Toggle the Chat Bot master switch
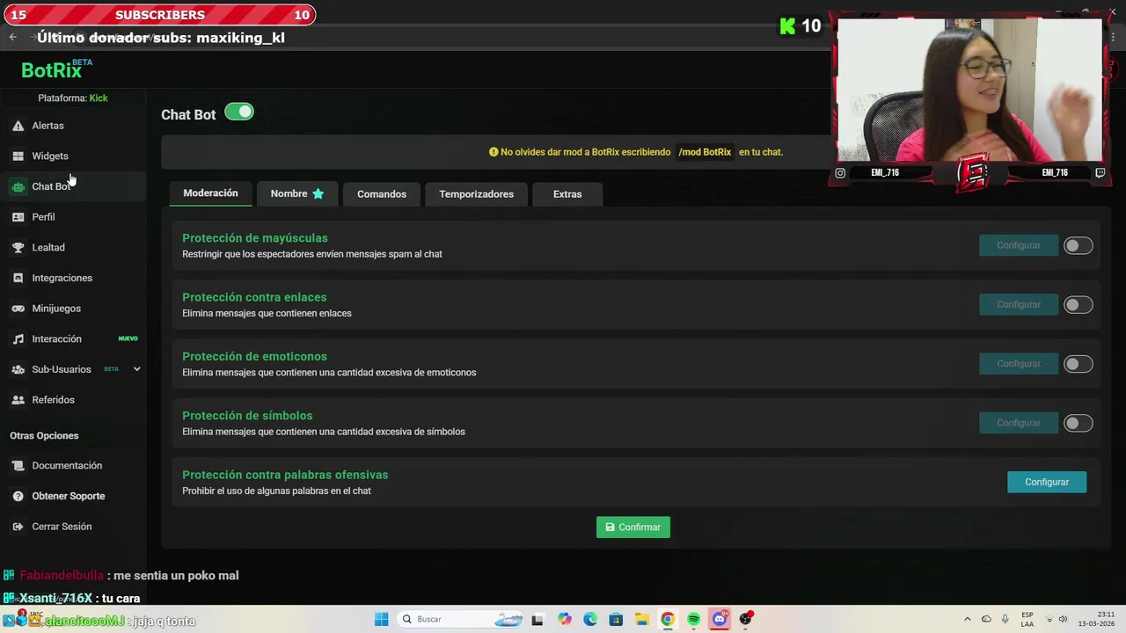The height and width of the screenshot is (633, 1126). click(239, 112)
